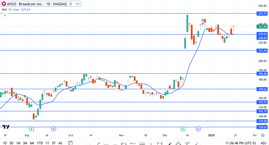Click the dividend D marker near mid-September
Screen dimensions: 269x145
point(53,129)
